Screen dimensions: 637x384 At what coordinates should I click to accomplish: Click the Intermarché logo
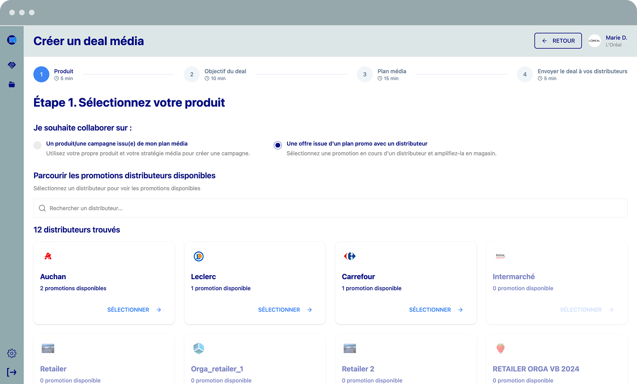click(500, 256)
